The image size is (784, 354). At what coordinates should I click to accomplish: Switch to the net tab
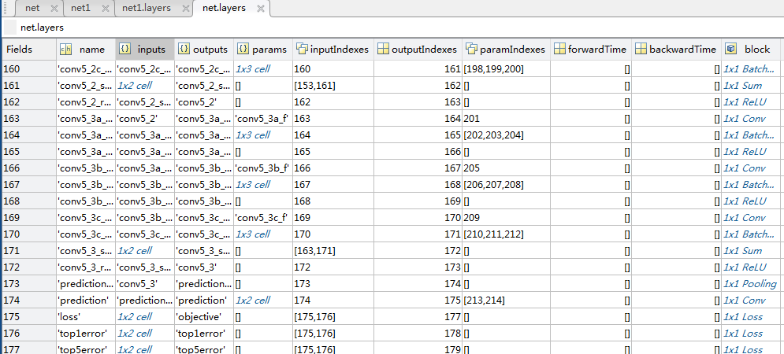click(x=32, y=9)
